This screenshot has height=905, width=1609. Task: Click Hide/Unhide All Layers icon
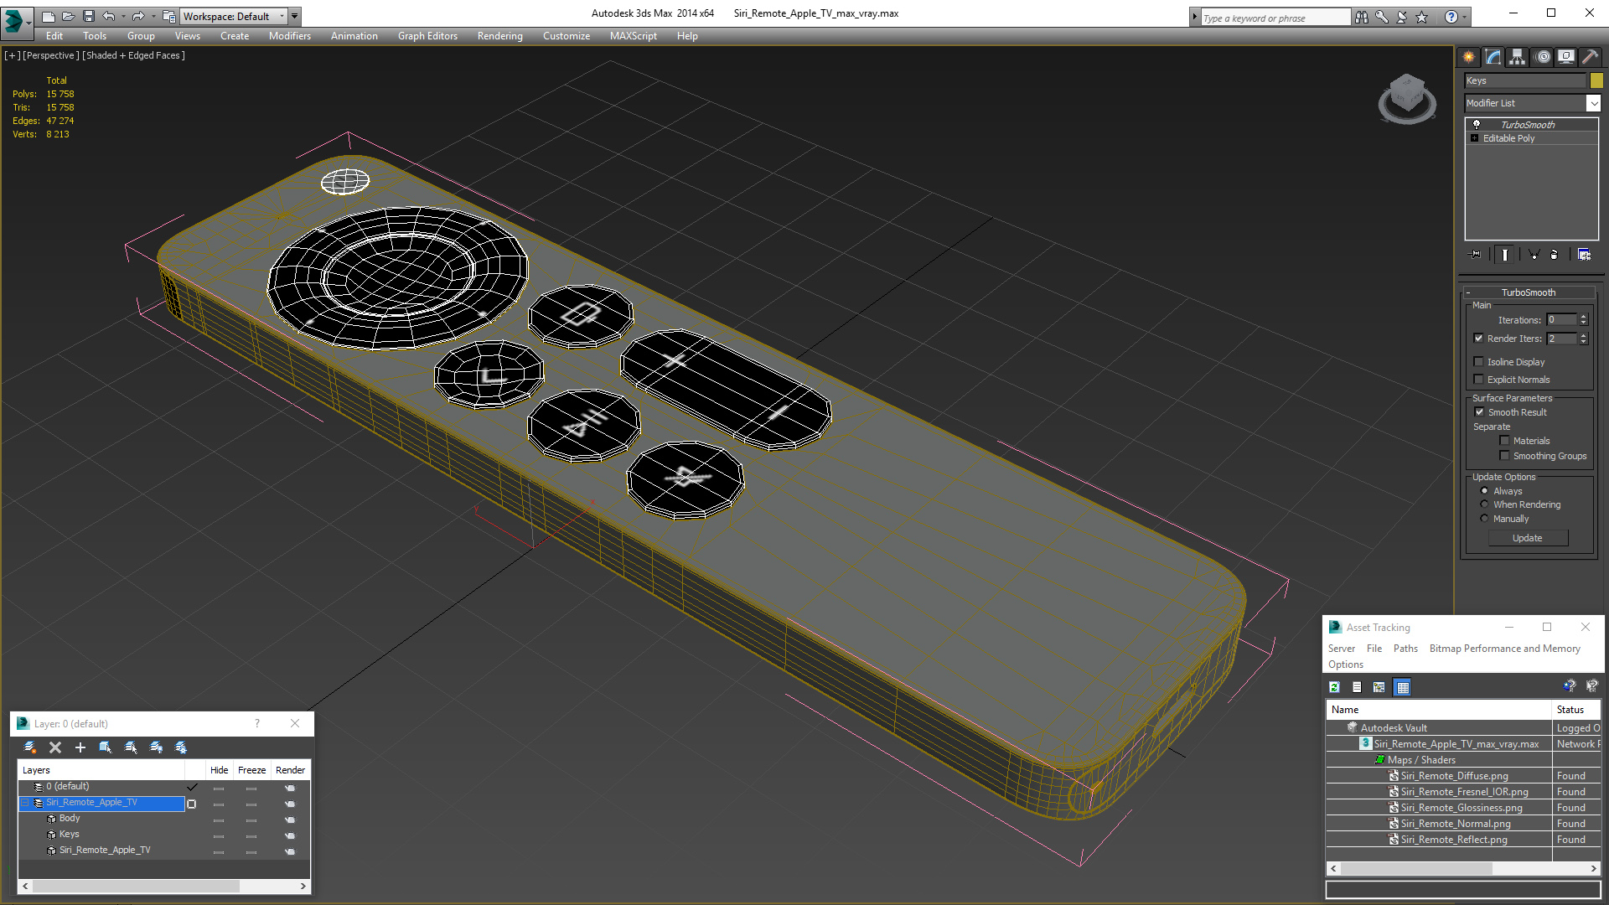tap(156, 747)
